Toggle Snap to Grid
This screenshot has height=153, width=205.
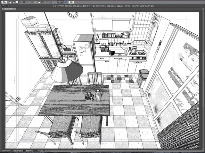[x=65, y=2]
